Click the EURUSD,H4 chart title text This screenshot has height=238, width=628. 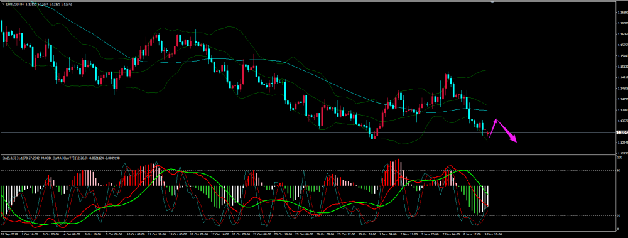(x=15, y=4)
